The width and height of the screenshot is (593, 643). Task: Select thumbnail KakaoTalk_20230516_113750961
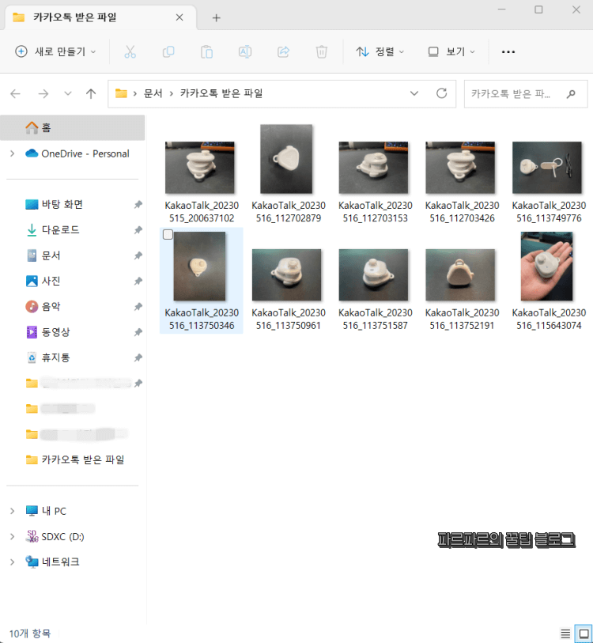(286, 274)
